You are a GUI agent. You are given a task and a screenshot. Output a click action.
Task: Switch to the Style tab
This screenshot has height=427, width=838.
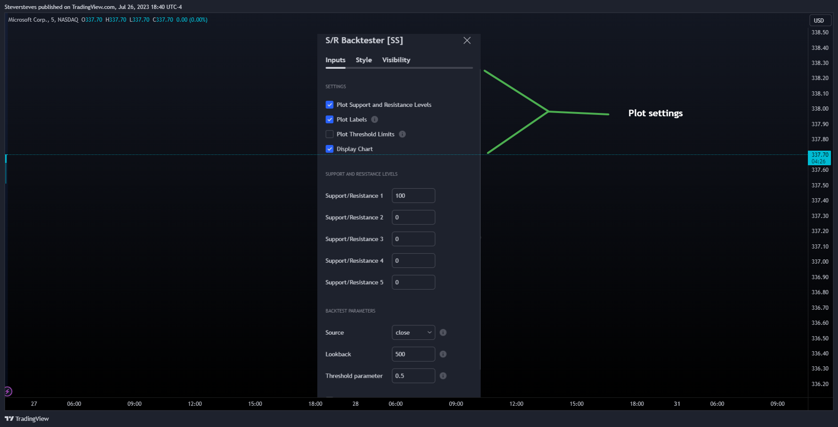(x=363, y=60)
